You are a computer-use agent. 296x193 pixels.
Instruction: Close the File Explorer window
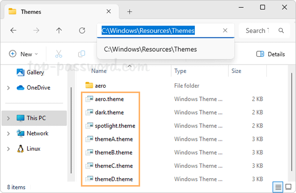tap(285, 7)
